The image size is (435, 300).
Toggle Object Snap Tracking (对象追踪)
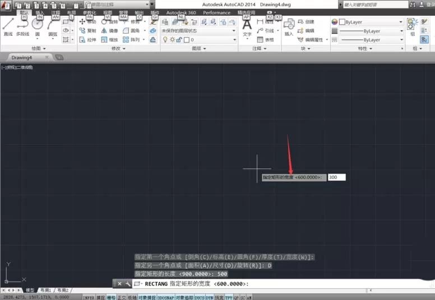click(184, 298)
